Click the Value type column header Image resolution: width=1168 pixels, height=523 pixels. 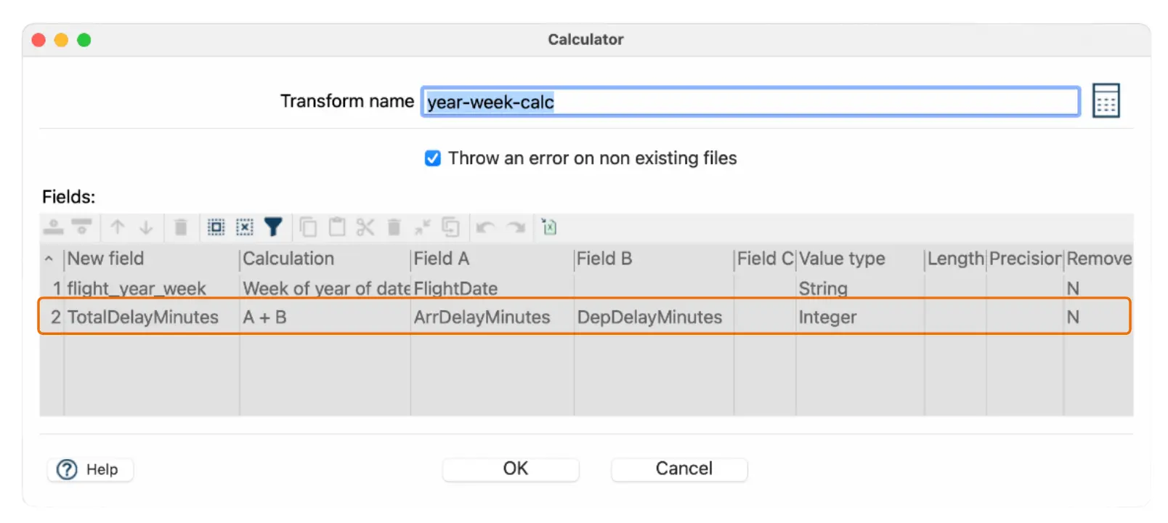[859, 259]
